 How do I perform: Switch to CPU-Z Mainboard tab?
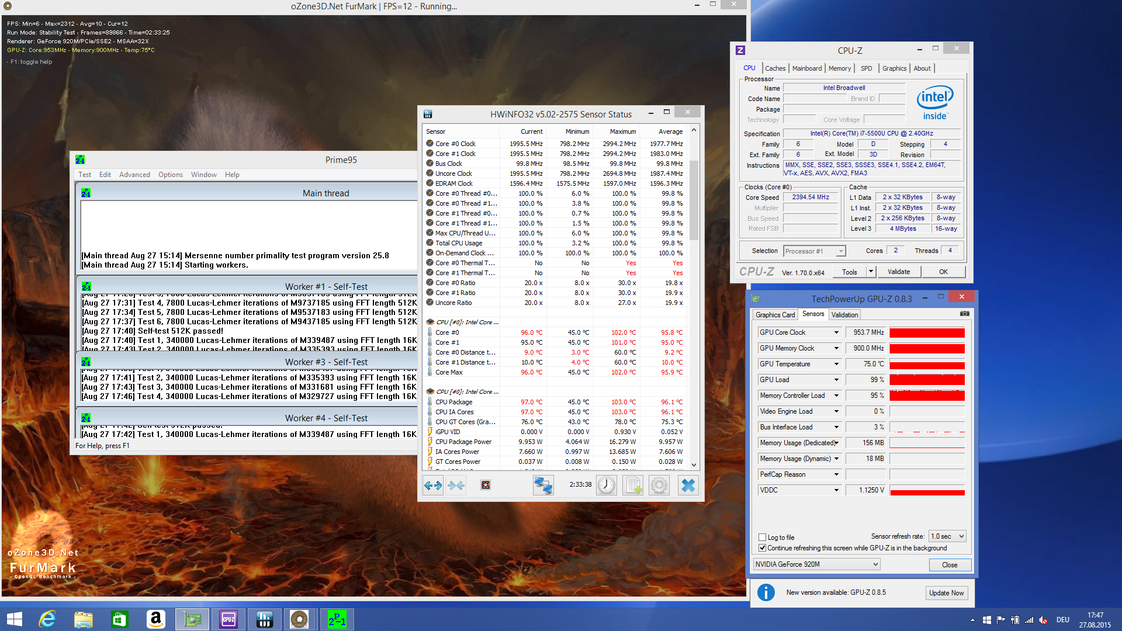coord(806,68)
